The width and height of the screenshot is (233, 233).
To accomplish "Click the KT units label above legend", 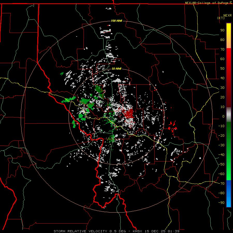I will pos(221,18).
